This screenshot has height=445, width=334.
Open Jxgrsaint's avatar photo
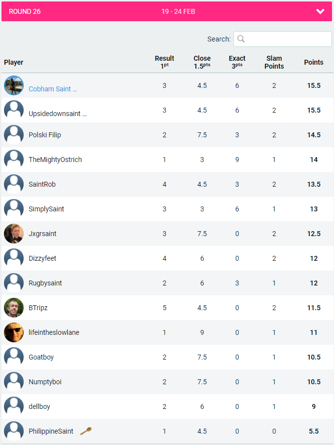tap(14, 234)
